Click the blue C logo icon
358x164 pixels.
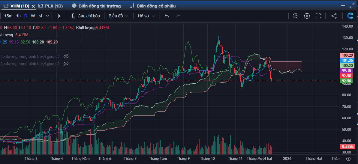coord(350,16)
